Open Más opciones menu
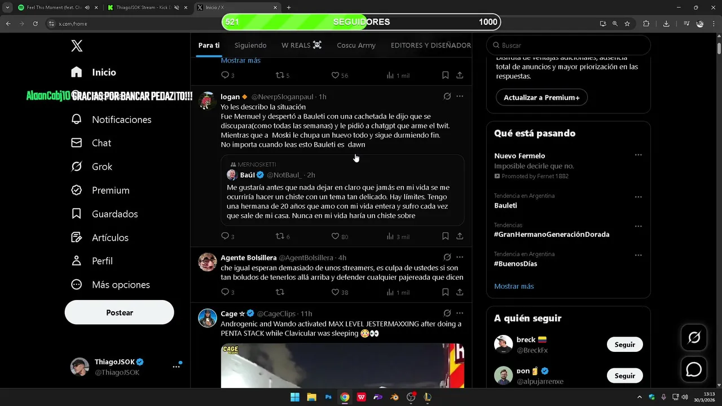 coord(110,285)
